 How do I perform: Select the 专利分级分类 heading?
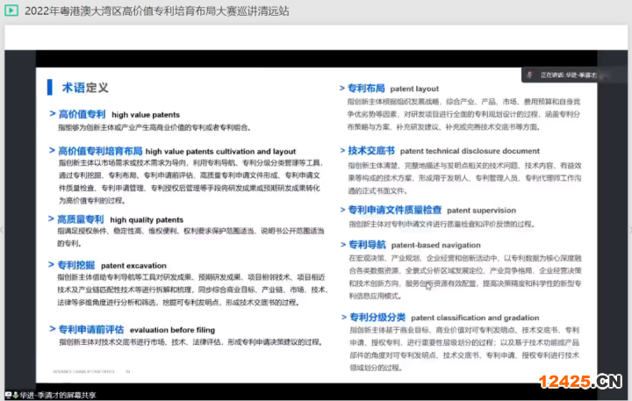click(x=377, y=317)
